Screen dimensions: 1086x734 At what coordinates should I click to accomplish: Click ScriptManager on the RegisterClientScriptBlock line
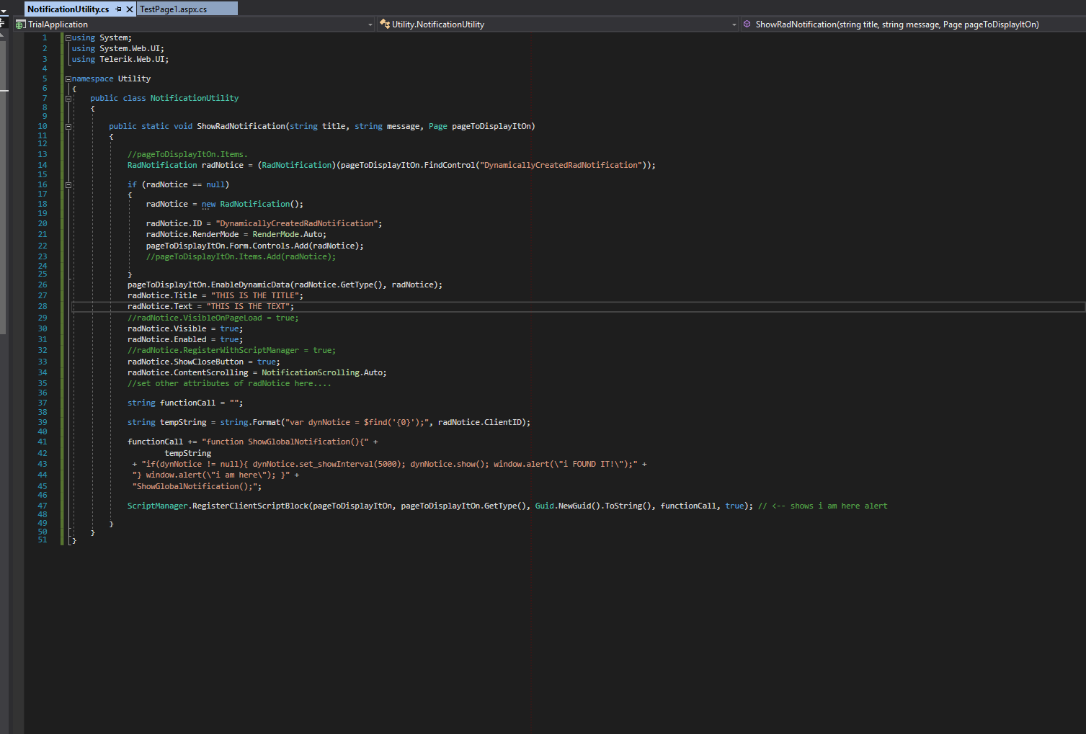click(x=157, y=506)
